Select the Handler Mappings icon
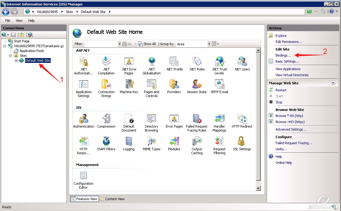The image size is (341, 211). click(x=219, y=119)
